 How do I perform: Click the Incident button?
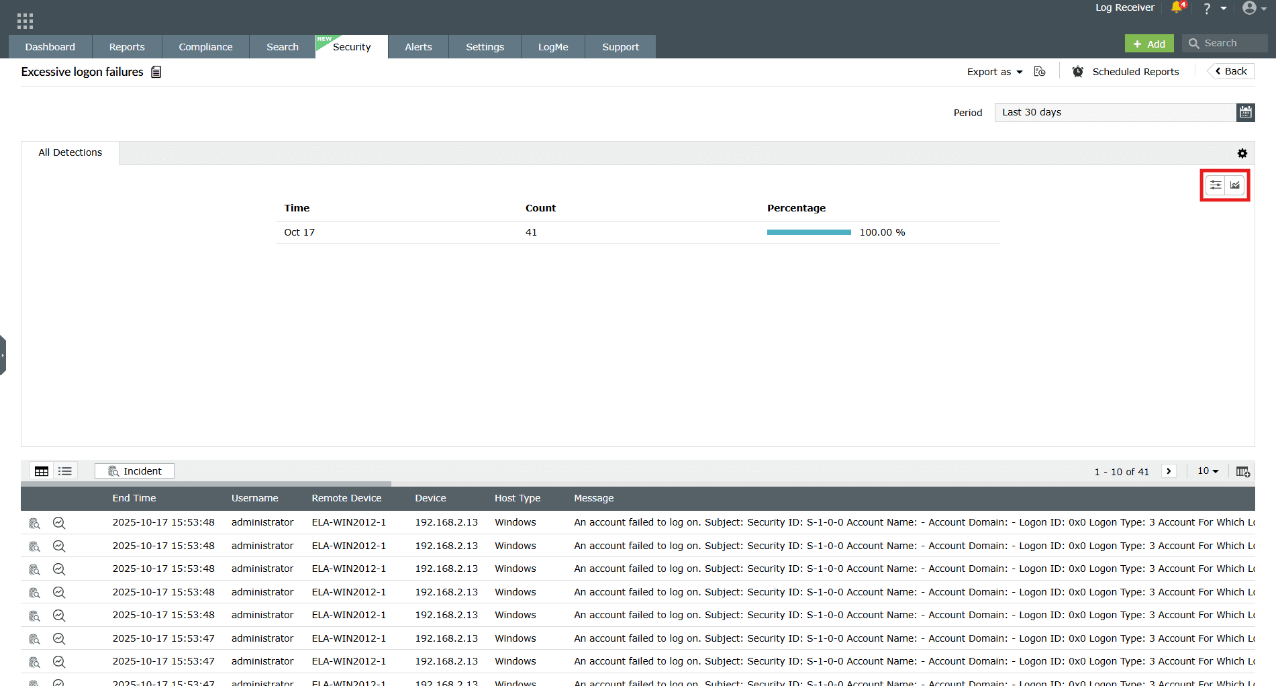(x=134, y=471)
